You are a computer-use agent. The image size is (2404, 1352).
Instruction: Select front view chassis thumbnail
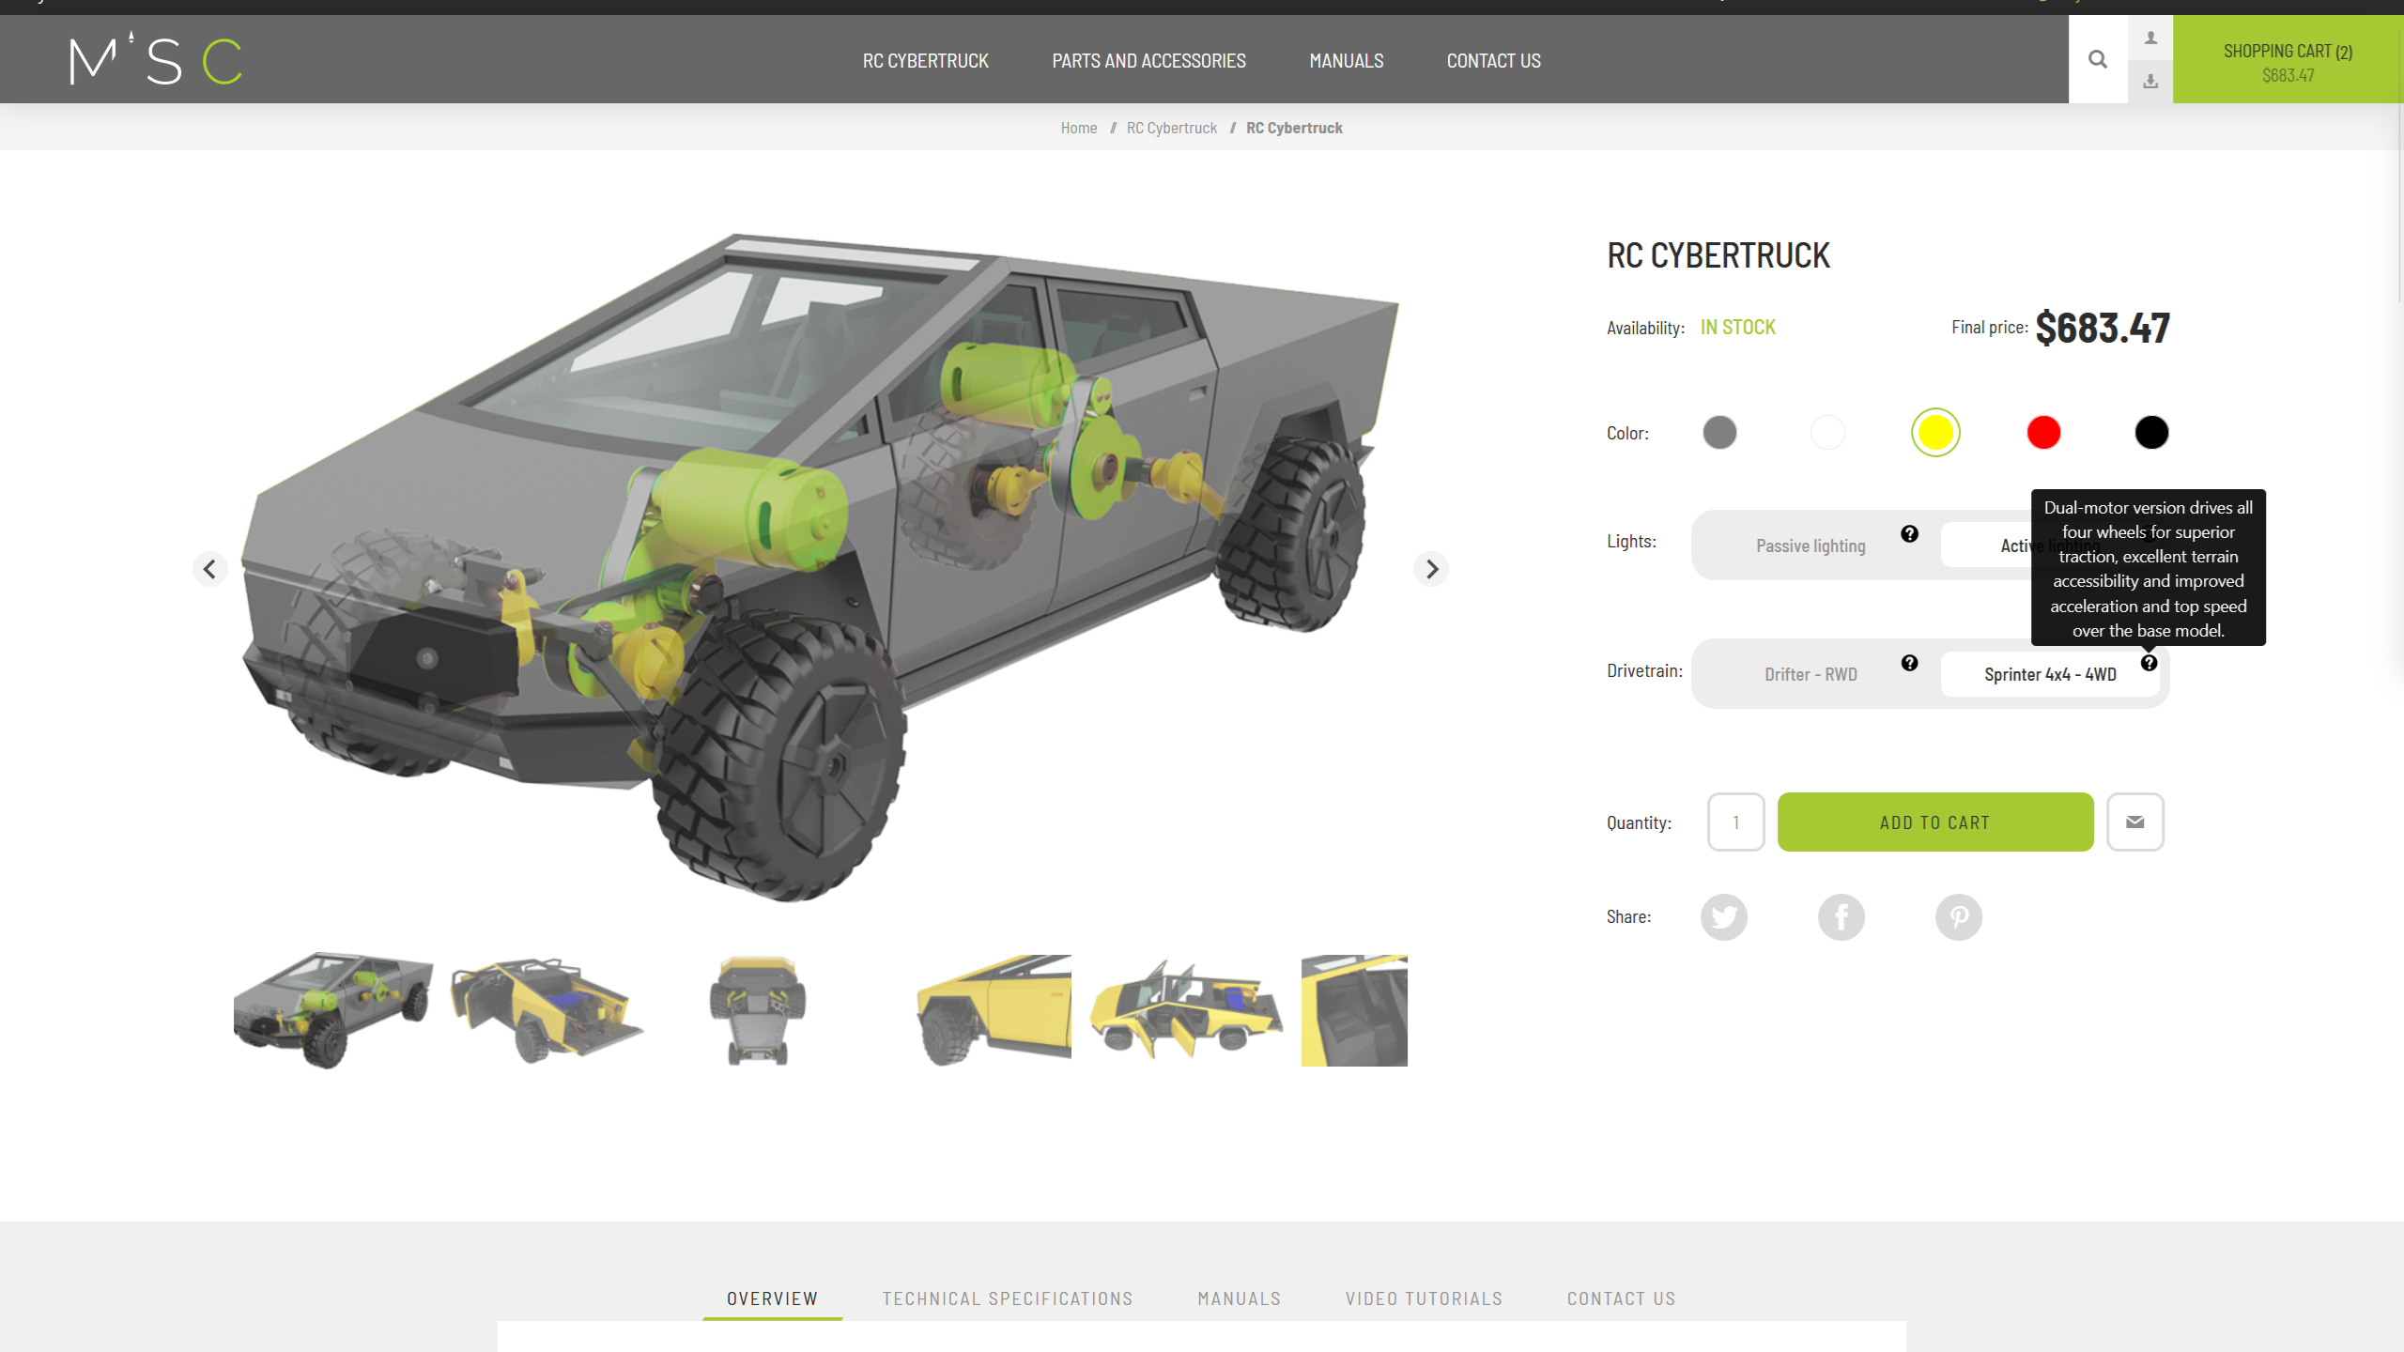(757, 1010)
